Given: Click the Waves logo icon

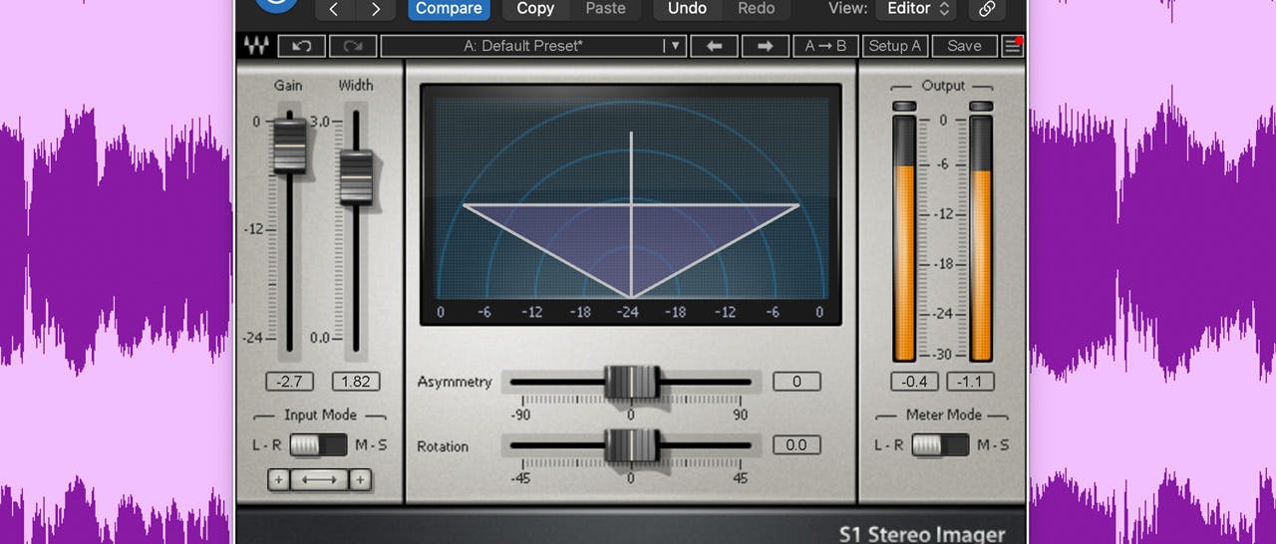Looking at the screenshot, I should (x=255, y=46).
